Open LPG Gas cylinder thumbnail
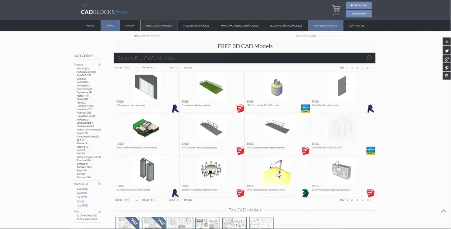Viewport: 451px width, 229px height. [x=277, y=86]
